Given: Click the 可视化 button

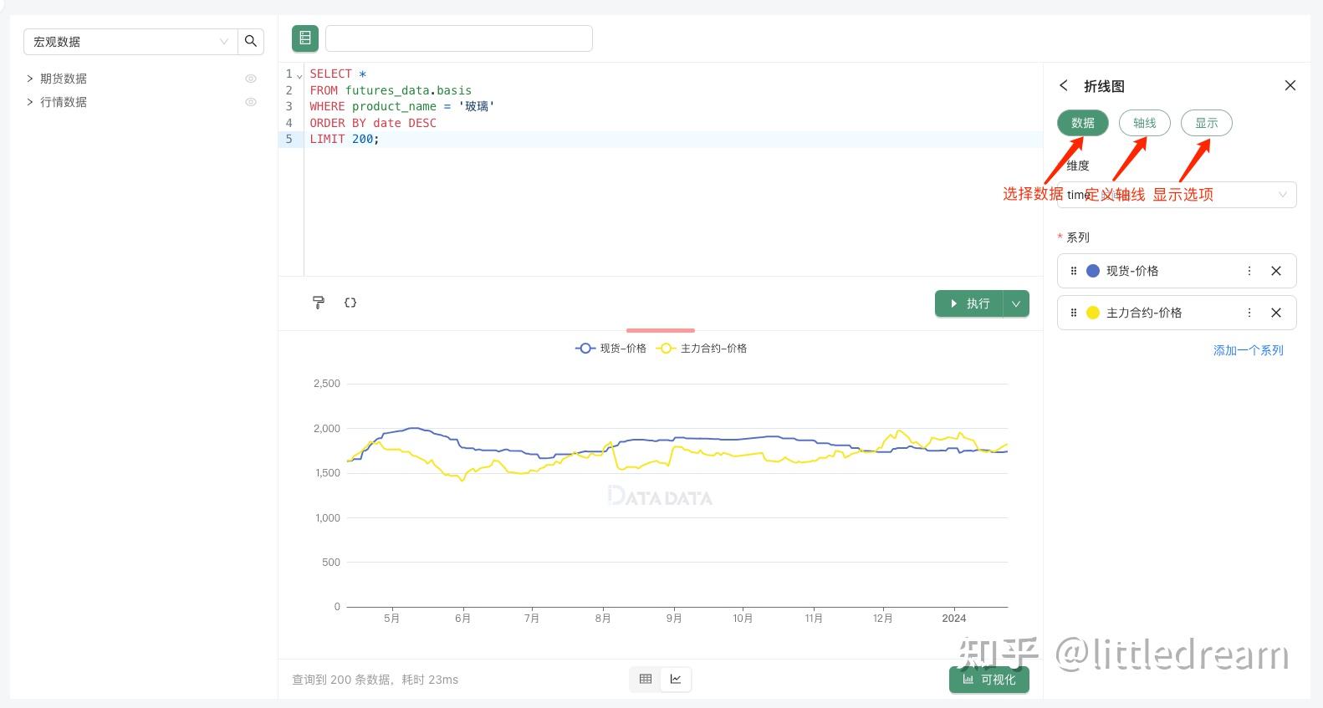Looking at the screenshot, I should click(x=988, y=680).
